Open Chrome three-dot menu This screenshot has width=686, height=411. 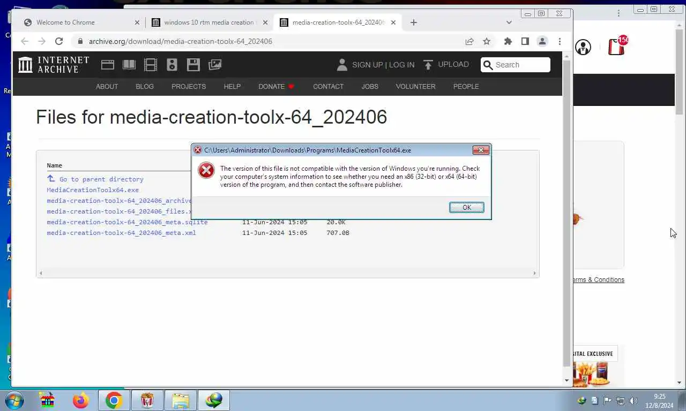pos(560,41)
